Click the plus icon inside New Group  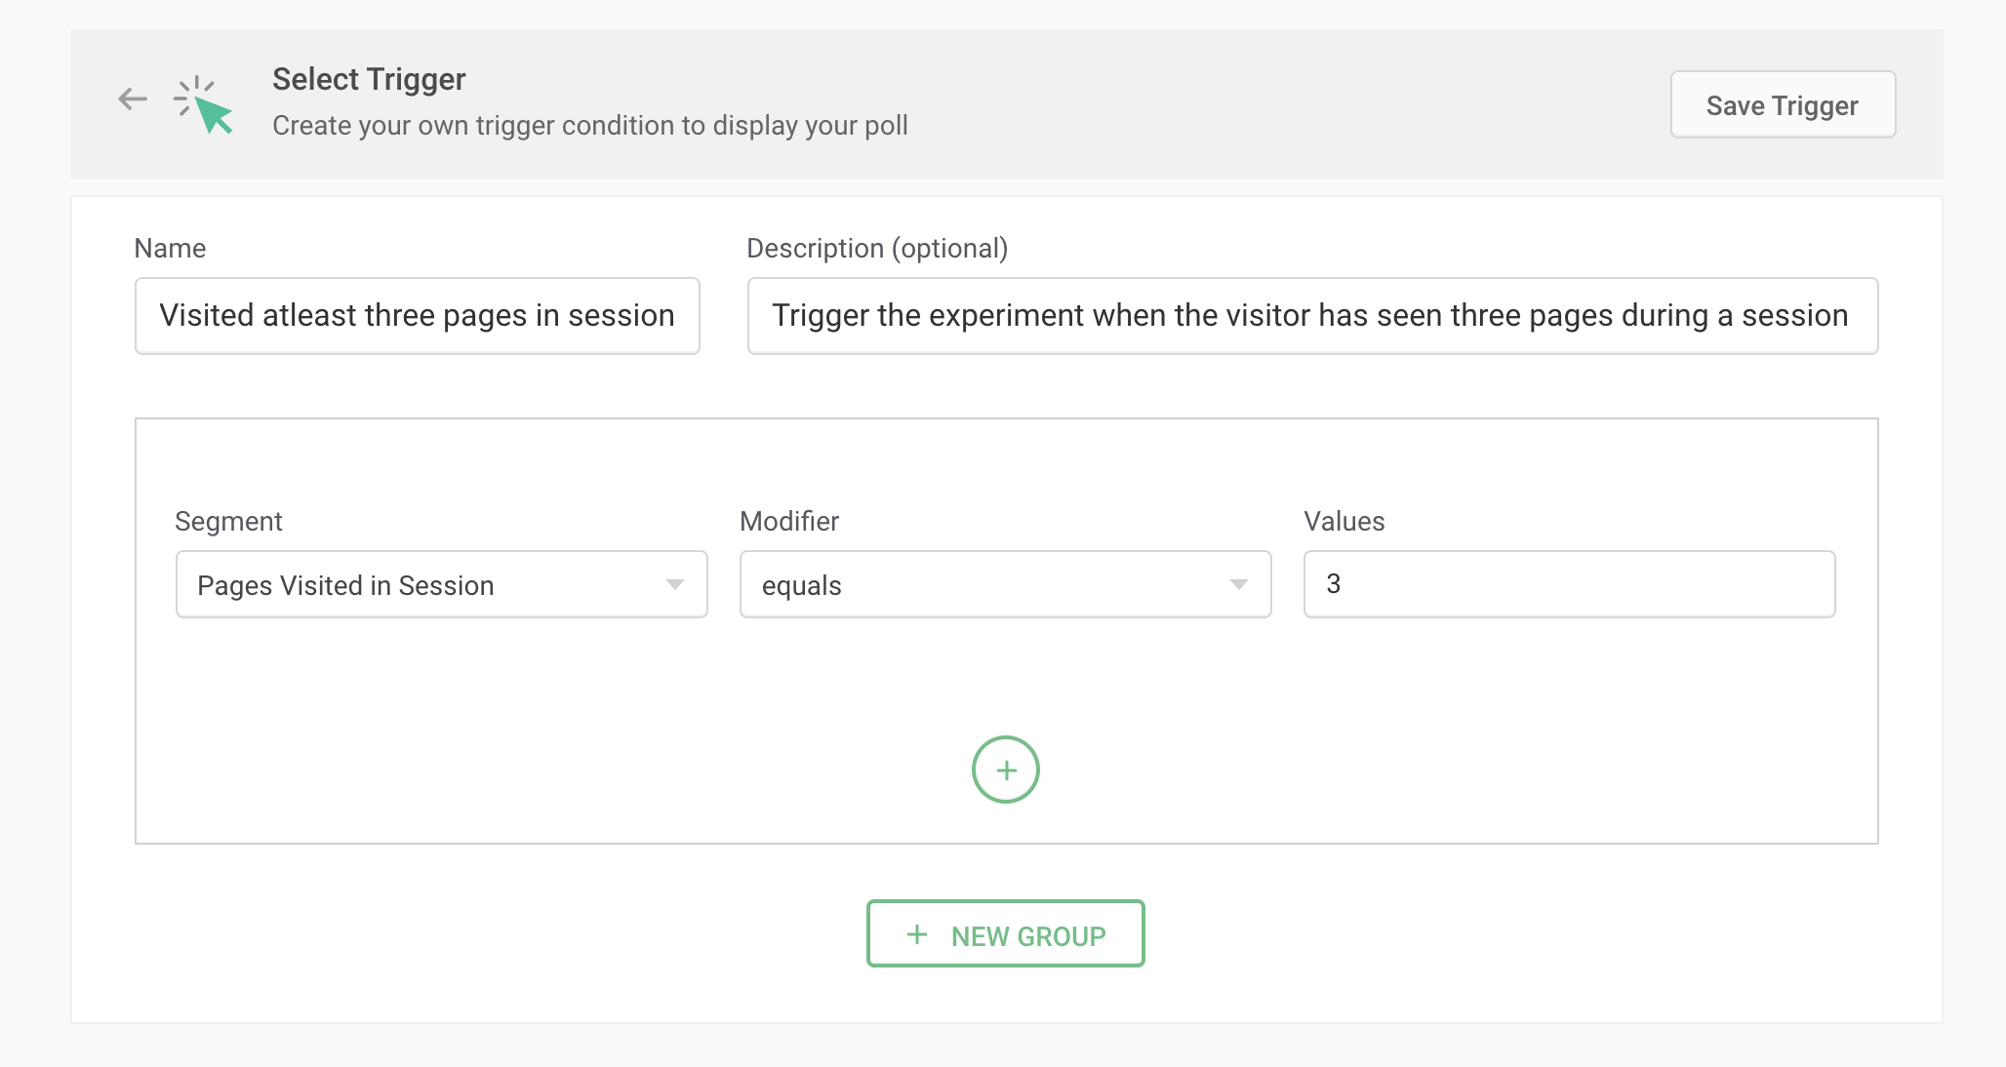(916, 934)
